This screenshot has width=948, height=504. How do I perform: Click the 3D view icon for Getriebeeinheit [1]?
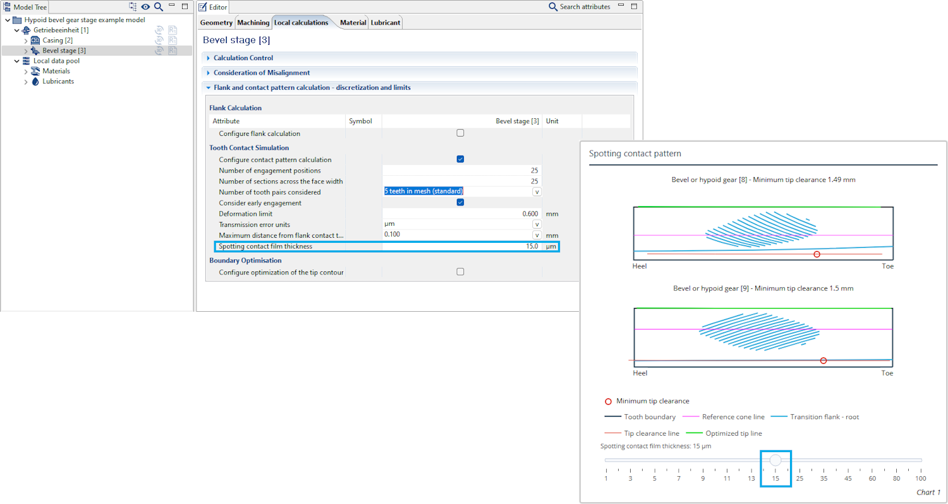159,30
